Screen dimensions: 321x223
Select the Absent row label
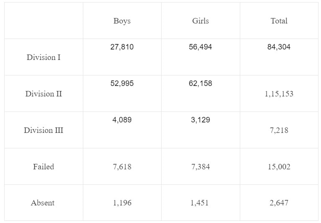43,203
